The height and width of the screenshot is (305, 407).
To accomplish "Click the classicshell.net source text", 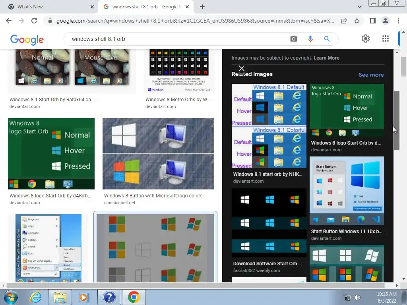I will coord(120,203).
